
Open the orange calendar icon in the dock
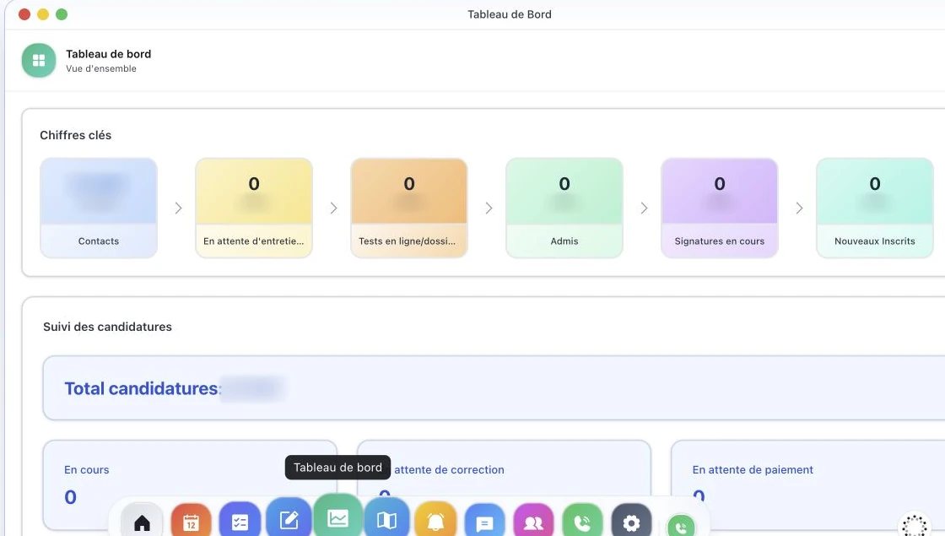coord(191,520)
